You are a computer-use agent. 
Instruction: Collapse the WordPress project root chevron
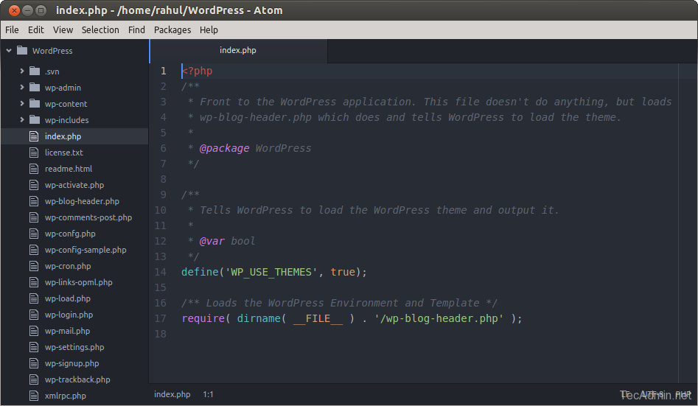(9, 51)
